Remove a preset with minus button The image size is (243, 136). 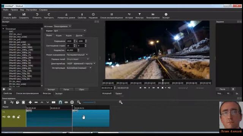click(x=10, y=89)
